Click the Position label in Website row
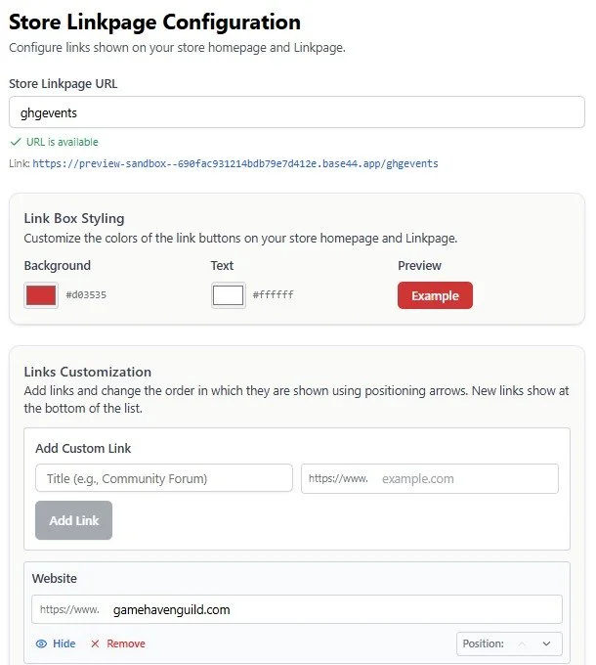The image size is (596, 665). coord(483,643)
